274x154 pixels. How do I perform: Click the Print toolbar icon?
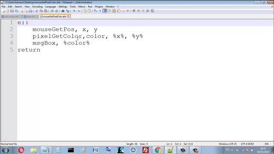(30, 11)
